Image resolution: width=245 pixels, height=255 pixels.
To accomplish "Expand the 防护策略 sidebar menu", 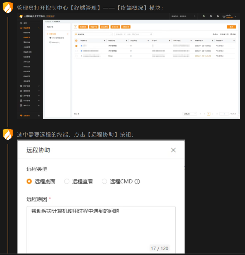I will 29,86.
